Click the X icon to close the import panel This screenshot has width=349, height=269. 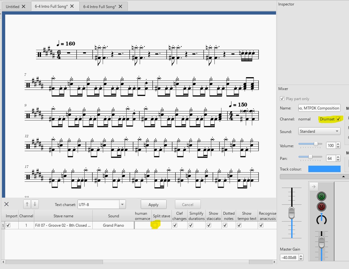click(x=6, y=204)
